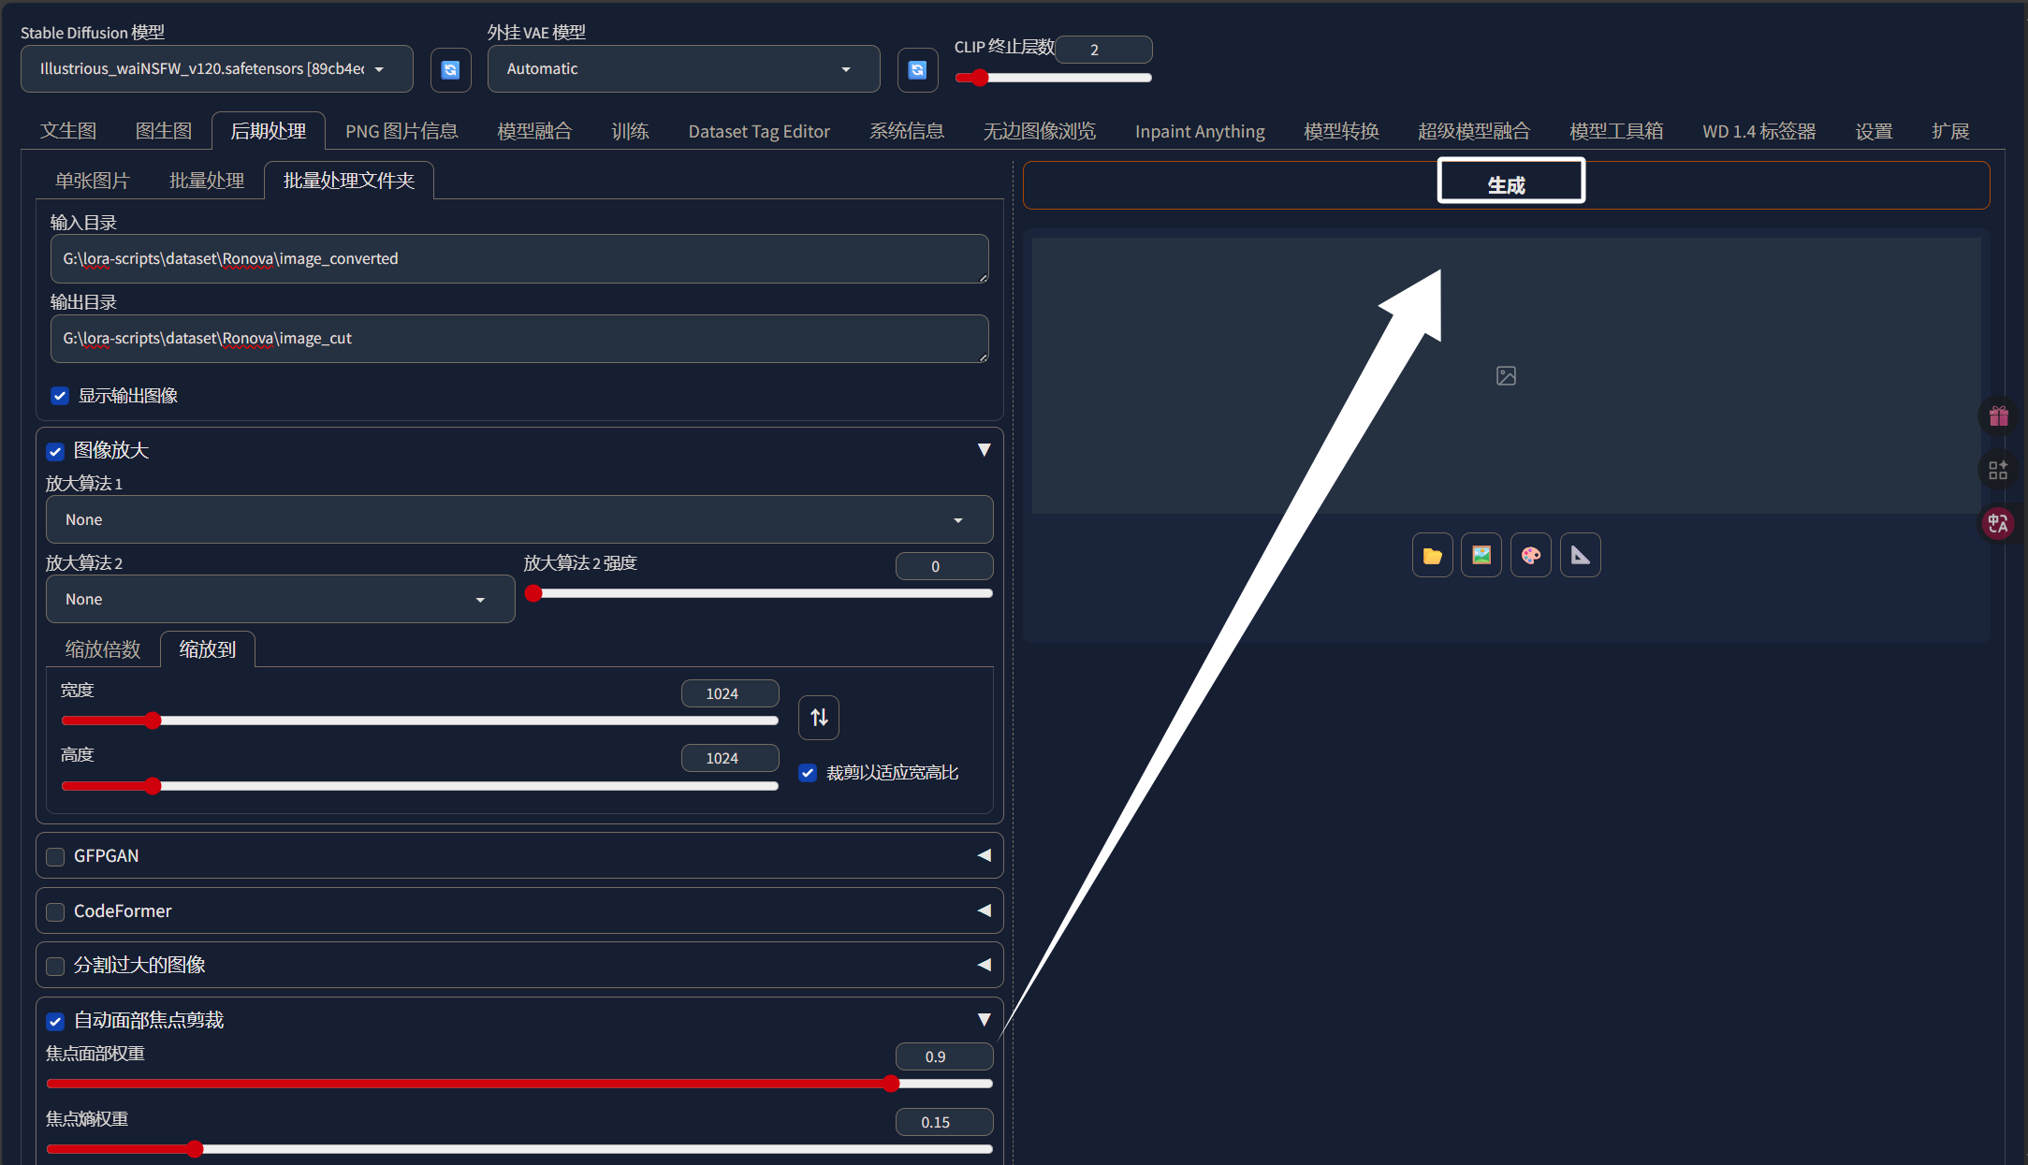Enable the 分割过大的图像 checkbox

point(55,967)
